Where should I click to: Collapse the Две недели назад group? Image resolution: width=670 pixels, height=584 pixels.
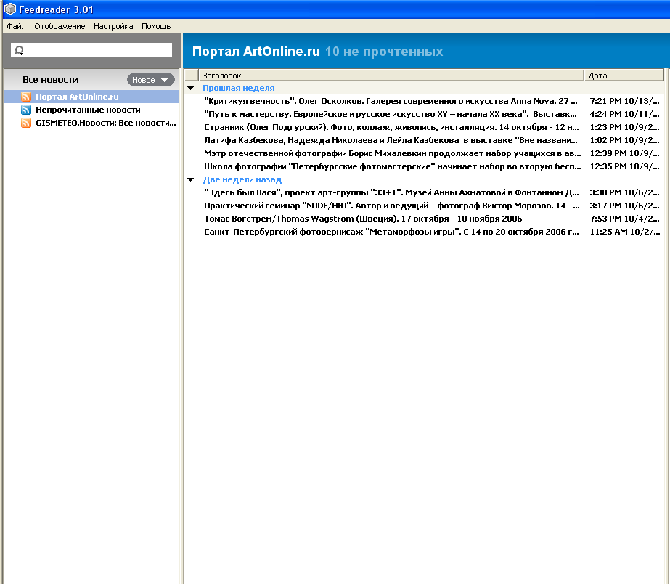point(191,179)
